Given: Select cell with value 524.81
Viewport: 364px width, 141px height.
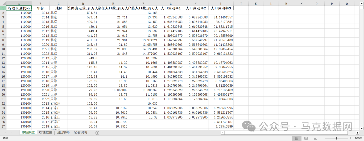Looking at the screenshot, I should 83,13.
